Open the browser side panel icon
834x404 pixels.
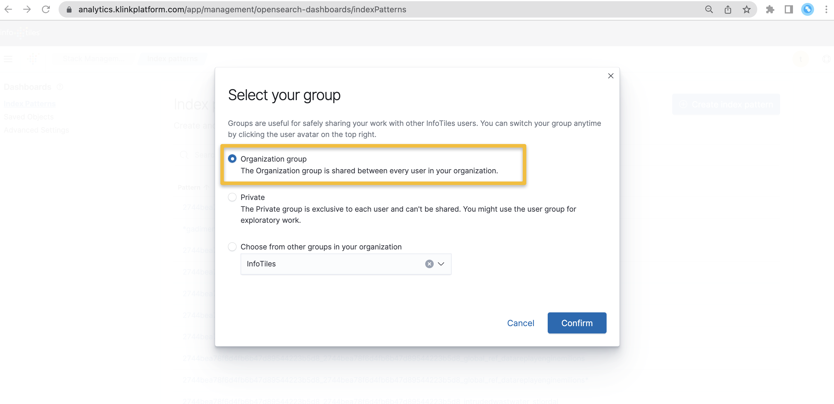(789, 10)
